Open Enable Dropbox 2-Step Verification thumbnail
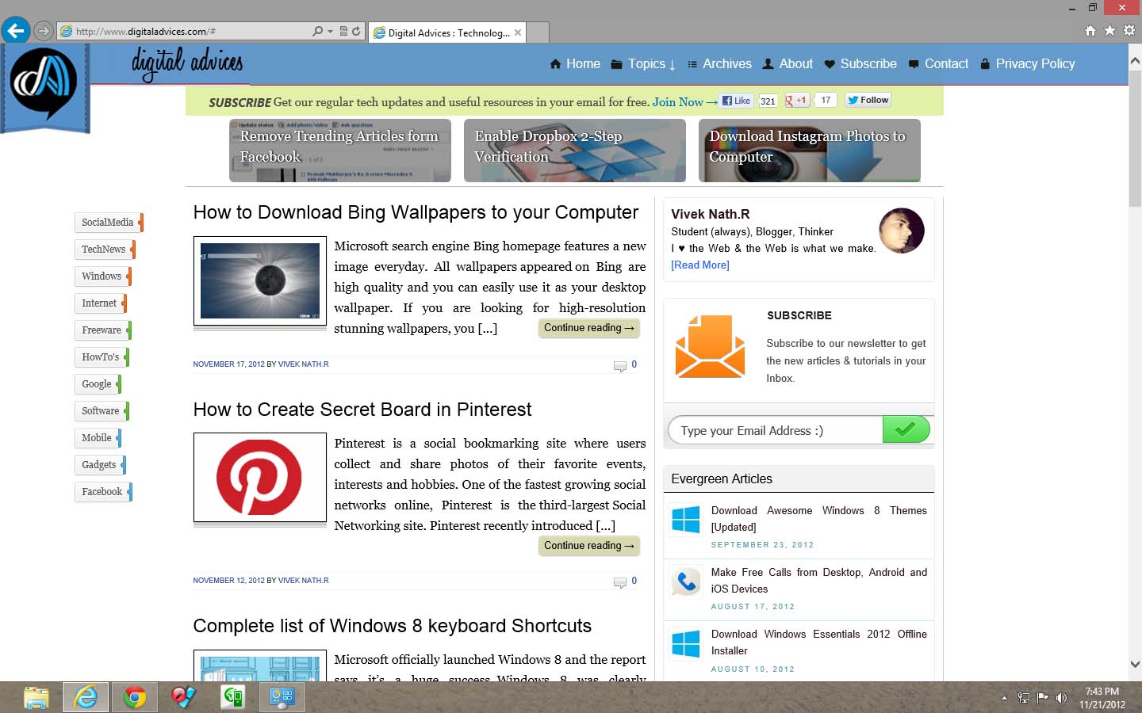 click(574, 151)
